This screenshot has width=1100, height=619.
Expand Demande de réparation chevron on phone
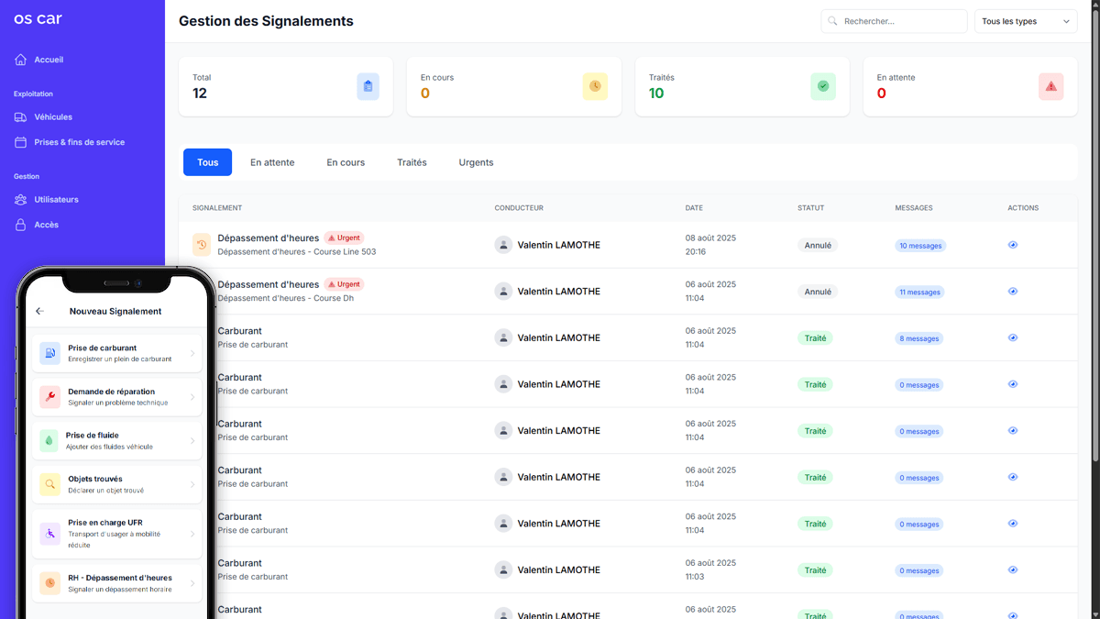(x=192, y=397)
